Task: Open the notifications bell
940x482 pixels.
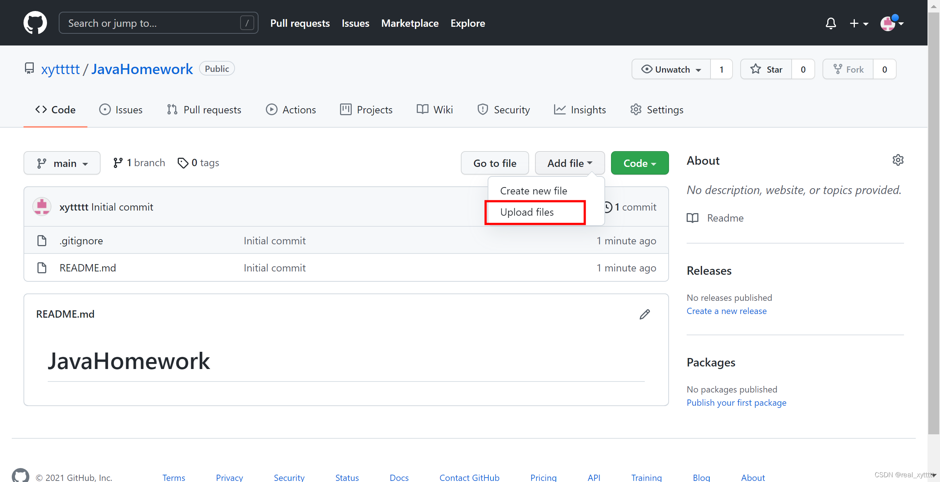Action: pyautogui.click(x=831, y=23)
